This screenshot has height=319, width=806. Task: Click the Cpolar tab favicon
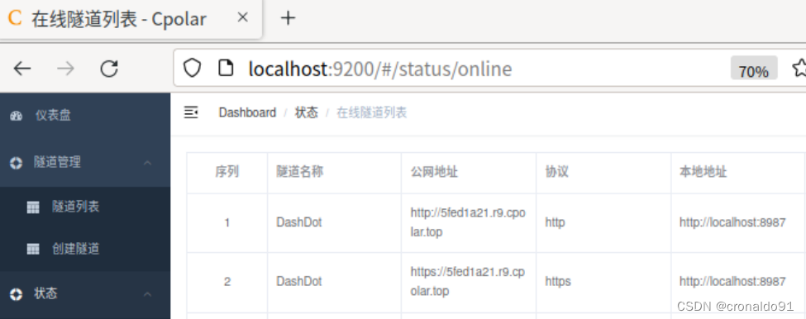(16, 18)
